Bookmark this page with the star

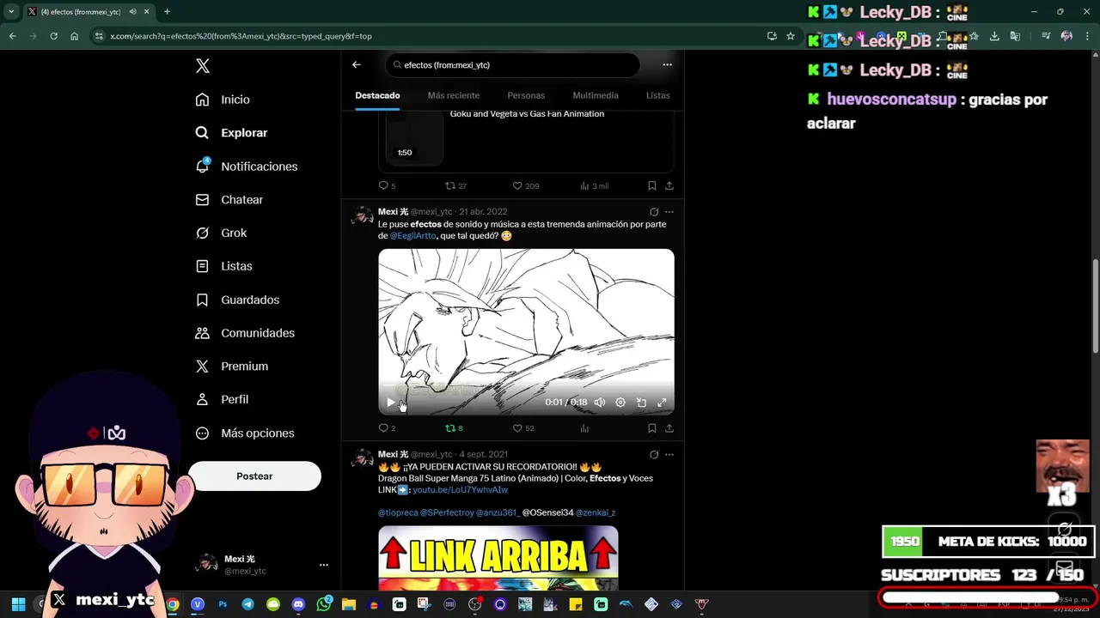(791, 36)
